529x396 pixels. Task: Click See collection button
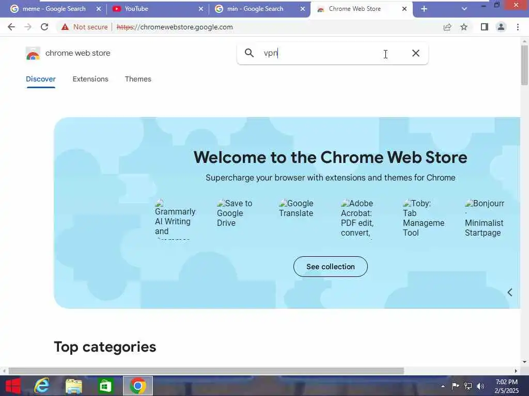[330, 267]
